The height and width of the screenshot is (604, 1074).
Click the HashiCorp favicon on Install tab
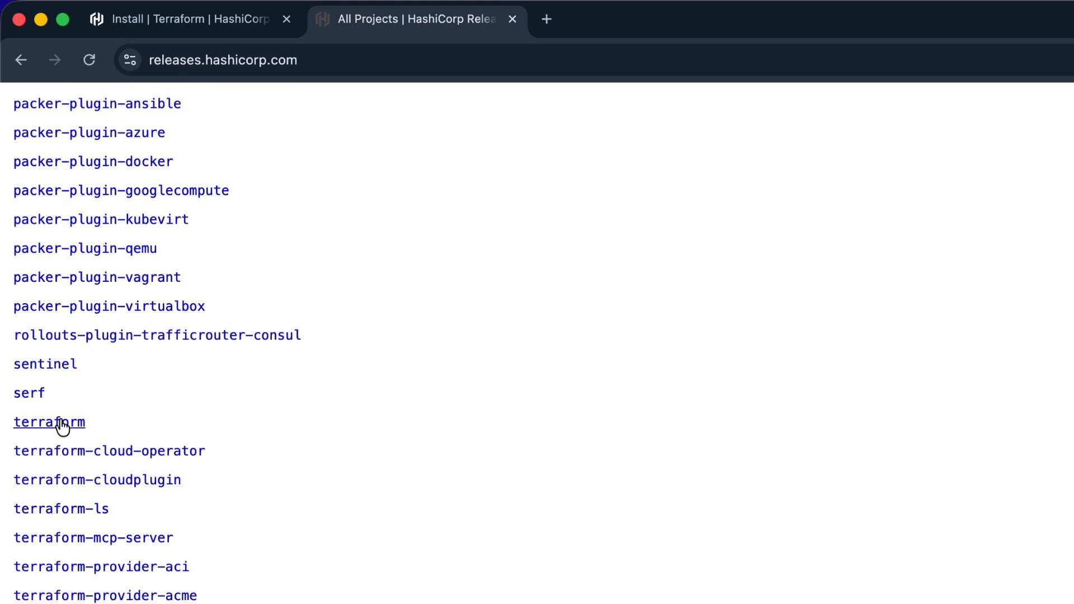97,20
